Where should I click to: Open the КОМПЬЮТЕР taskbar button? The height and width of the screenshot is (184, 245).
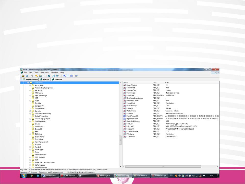tap(69, 176)
